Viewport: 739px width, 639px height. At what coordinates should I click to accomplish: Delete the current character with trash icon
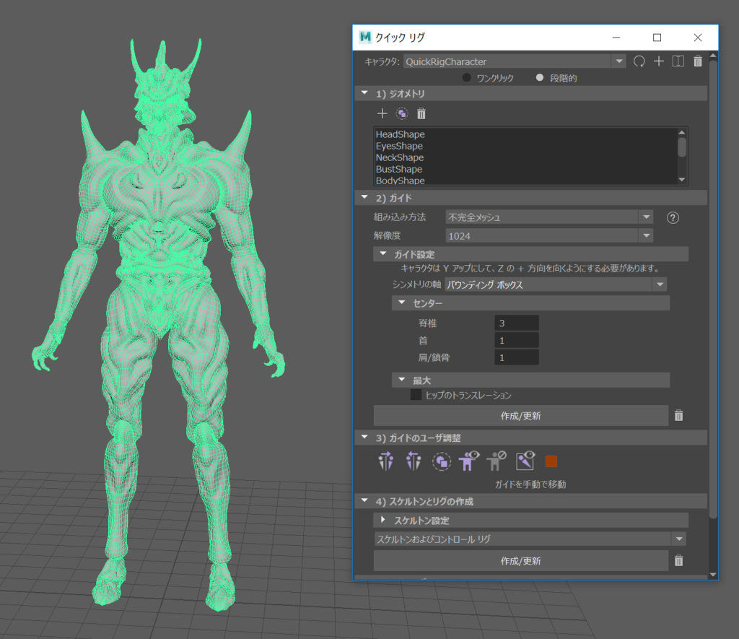pos(697,61)
